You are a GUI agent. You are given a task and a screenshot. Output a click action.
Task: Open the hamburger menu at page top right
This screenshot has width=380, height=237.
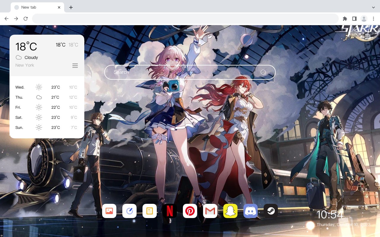click(368, 37)
